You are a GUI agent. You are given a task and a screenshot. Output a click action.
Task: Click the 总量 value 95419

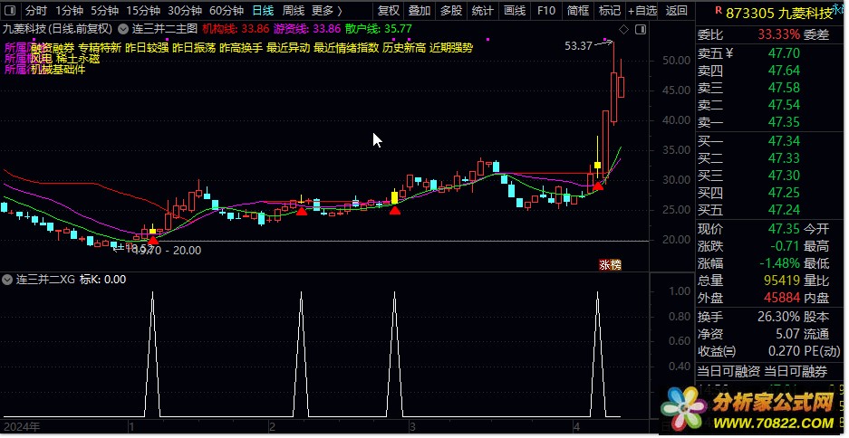pos(782,281)
